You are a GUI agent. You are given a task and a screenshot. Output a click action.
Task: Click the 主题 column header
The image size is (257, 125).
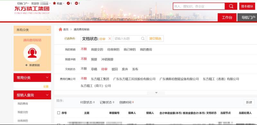(x=87, y=113)
